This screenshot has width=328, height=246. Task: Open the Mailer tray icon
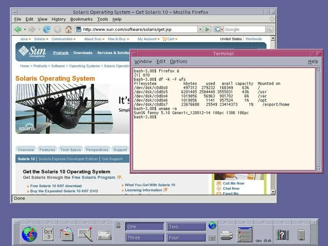104,235
